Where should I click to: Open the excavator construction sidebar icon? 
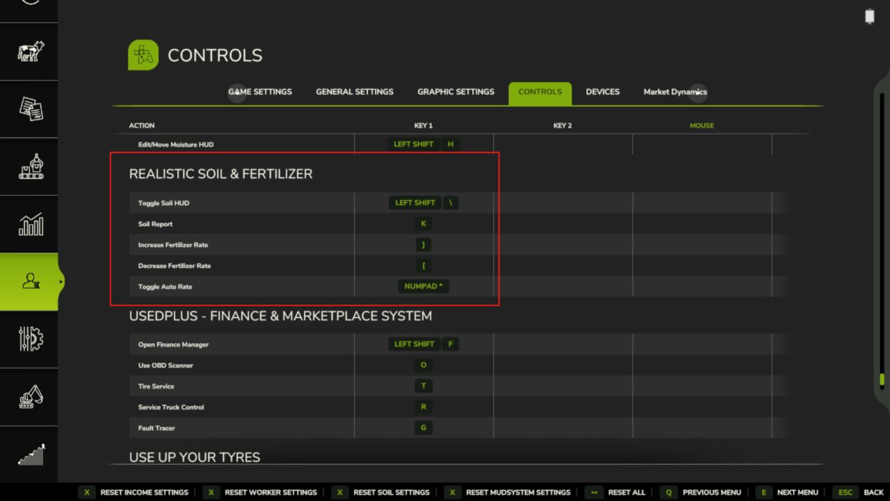tap(29, 397)
